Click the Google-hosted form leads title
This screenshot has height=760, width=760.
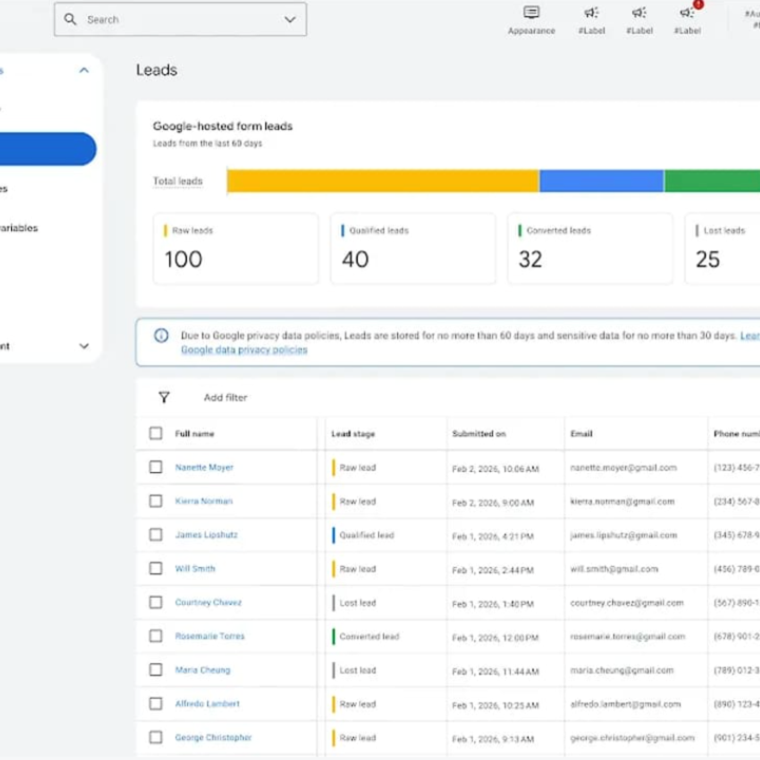click(223, 126)
